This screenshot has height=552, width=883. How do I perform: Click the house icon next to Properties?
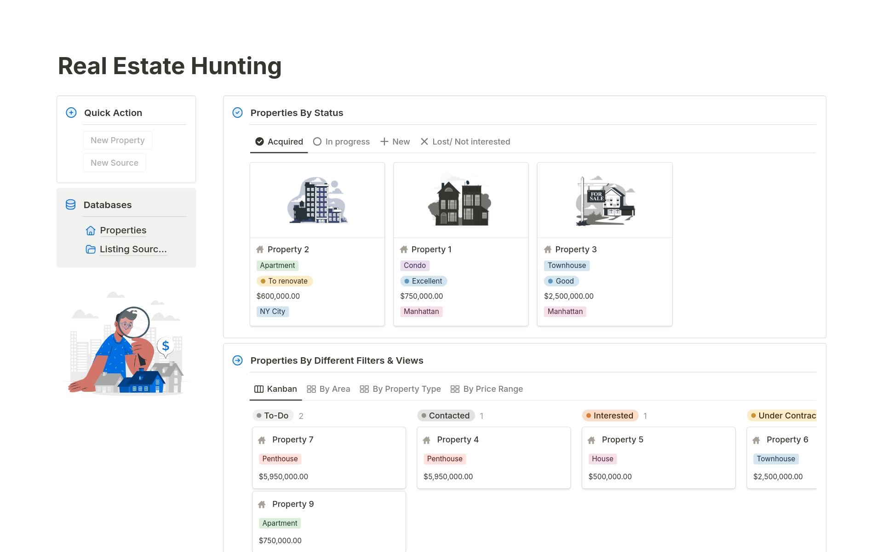coord(91,231)
